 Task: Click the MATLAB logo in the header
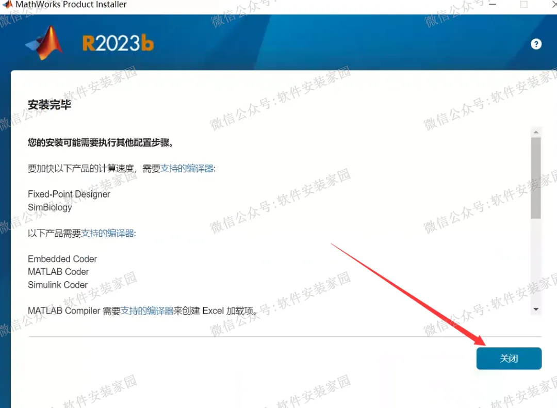45,43
